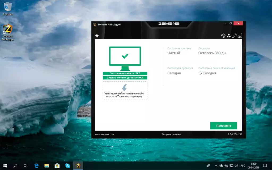272x170 pixels.
Task: Toggle Защита личных данных: ВКЛ status bar
Action: [x=125, y=78]
